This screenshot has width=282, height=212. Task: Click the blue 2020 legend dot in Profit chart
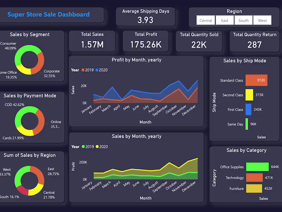97,70
